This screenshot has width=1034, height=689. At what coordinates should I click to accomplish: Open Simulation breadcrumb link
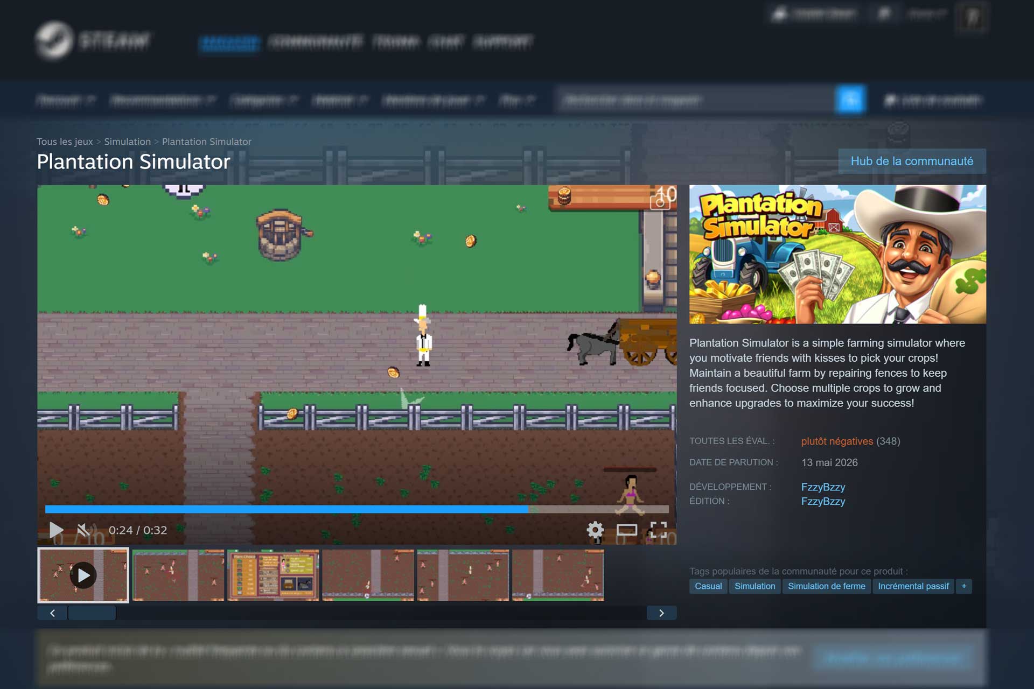click(128, 142)
